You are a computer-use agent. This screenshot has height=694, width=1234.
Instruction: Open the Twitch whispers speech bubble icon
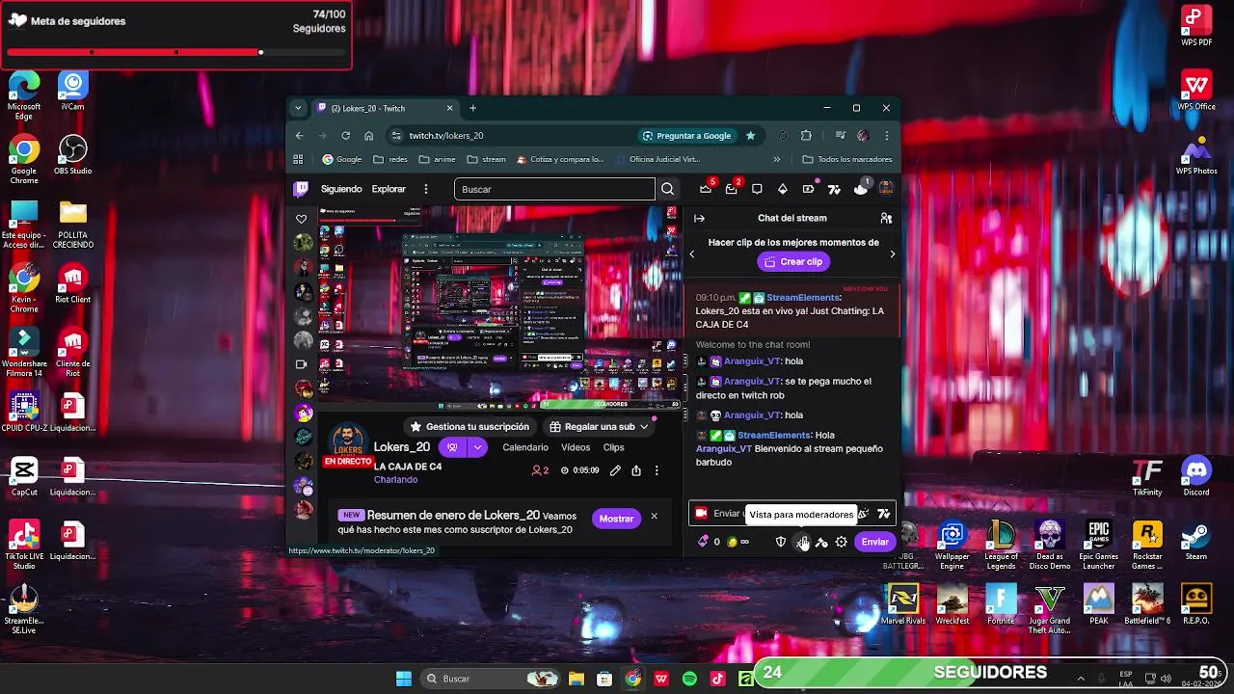point(757,189)
